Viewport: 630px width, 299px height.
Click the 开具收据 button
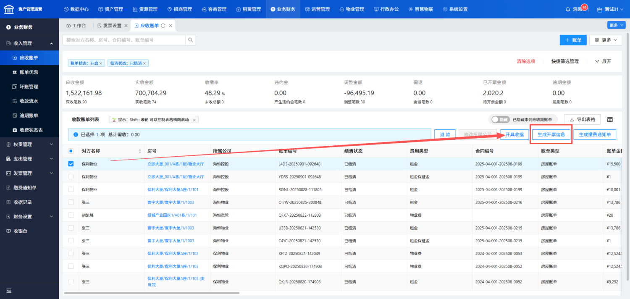tap(514, 134)
